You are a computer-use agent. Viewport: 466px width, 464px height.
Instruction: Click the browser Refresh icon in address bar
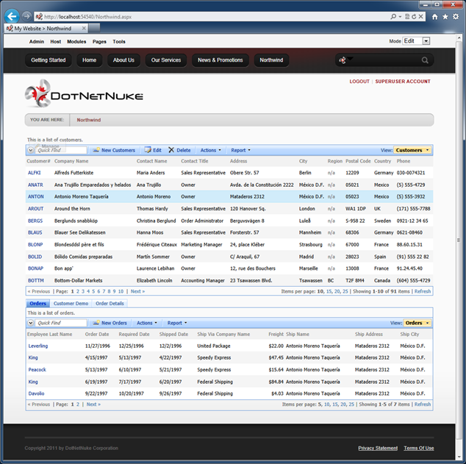pos(414,17)
